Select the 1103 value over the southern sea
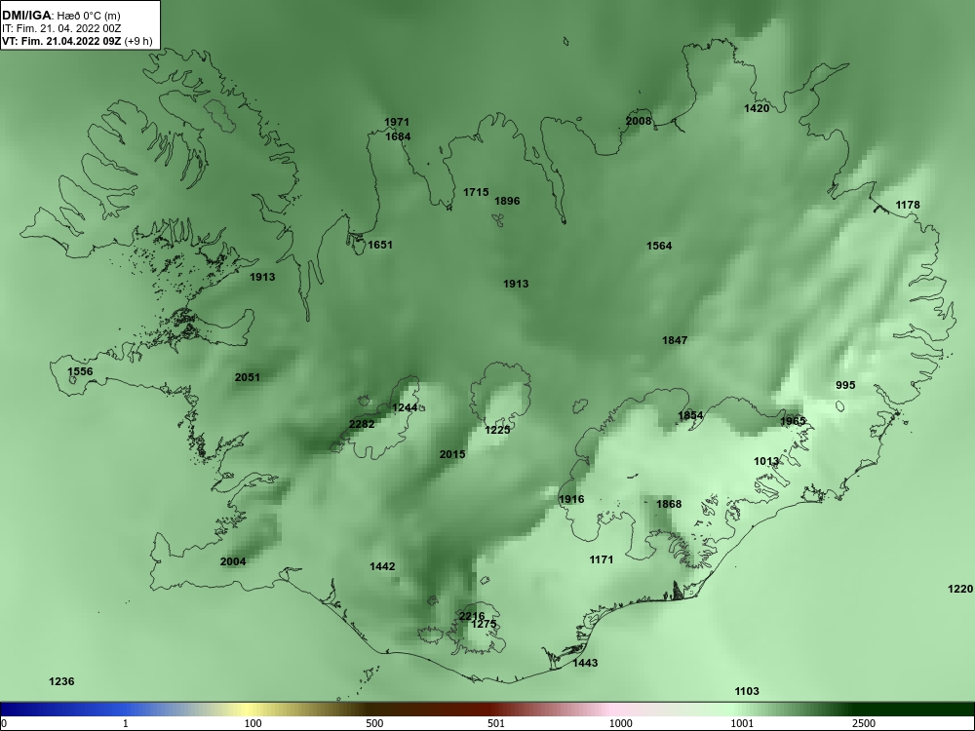 pos(747,692)
